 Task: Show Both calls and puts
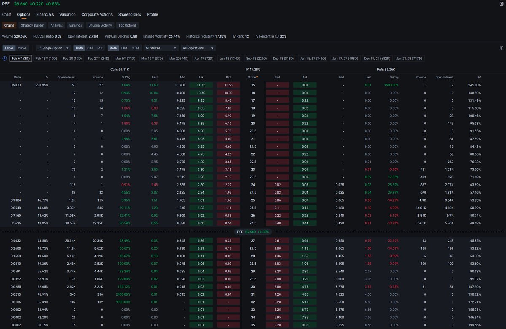click(x=79, y=48)
